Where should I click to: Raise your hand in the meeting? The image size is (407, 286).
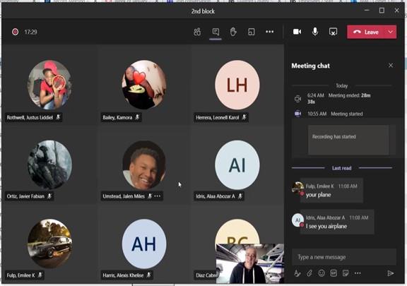pos(233,32)
